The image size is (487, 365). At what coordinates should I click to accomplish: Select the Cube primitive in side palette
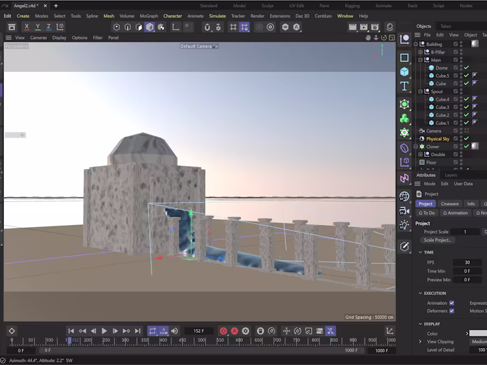[404, 72]
